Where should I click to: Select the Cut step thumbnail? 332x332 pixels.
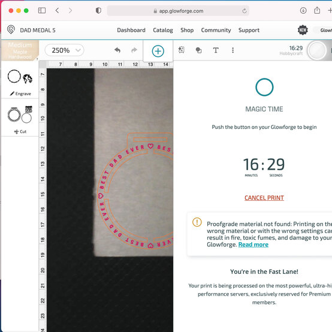(x=20, y=114)
